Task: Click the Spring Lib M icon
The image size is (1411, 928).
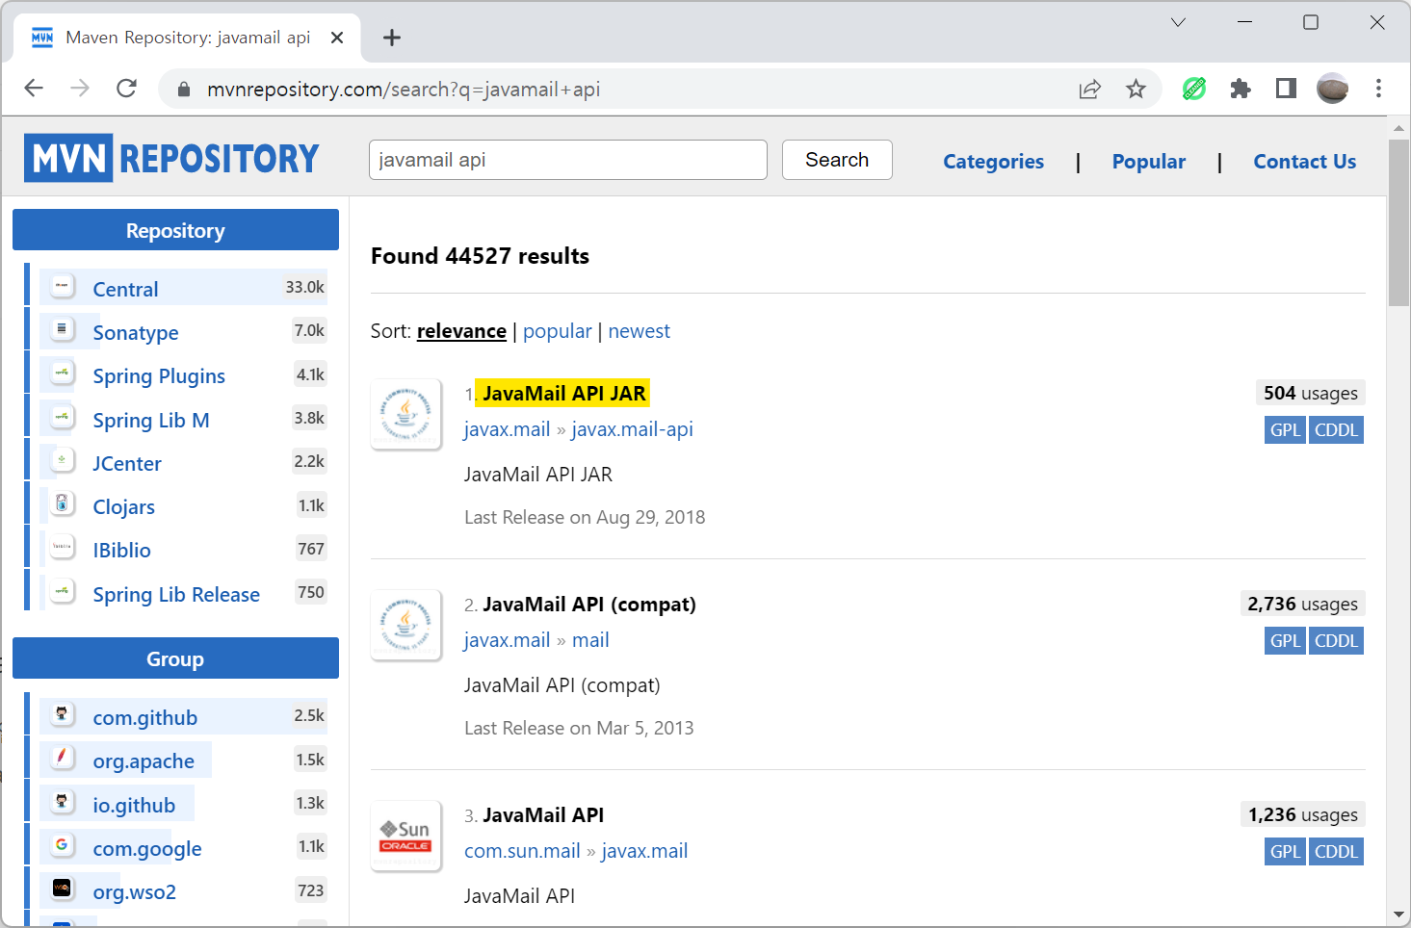Action: pos(63,417)
